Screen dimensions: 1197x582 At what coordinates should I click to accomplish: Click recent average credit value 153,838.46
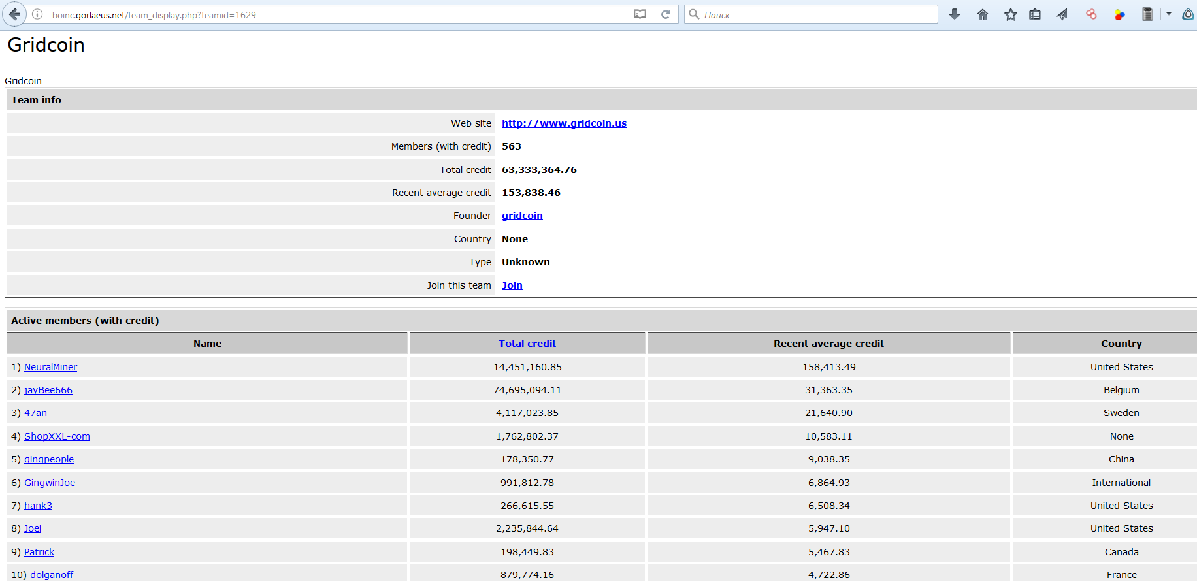[x=531, y=193]
